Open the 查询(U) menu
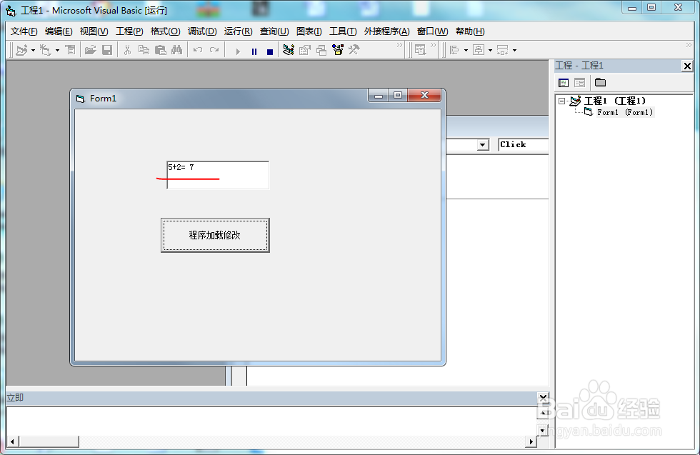700x455 pixels. pyautogui.click(x=274, y=31)
